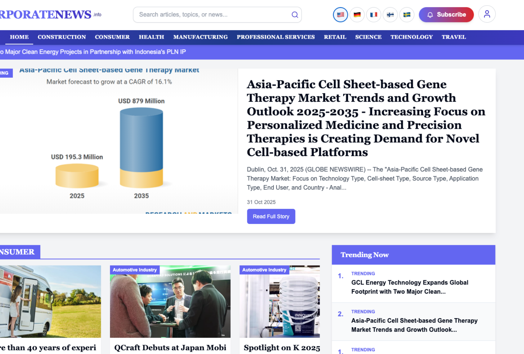Image resolution: width=524 pixels, height=354 pixels.
Task: Switch to Finnish flag language
Action: (x=390, y=15)
